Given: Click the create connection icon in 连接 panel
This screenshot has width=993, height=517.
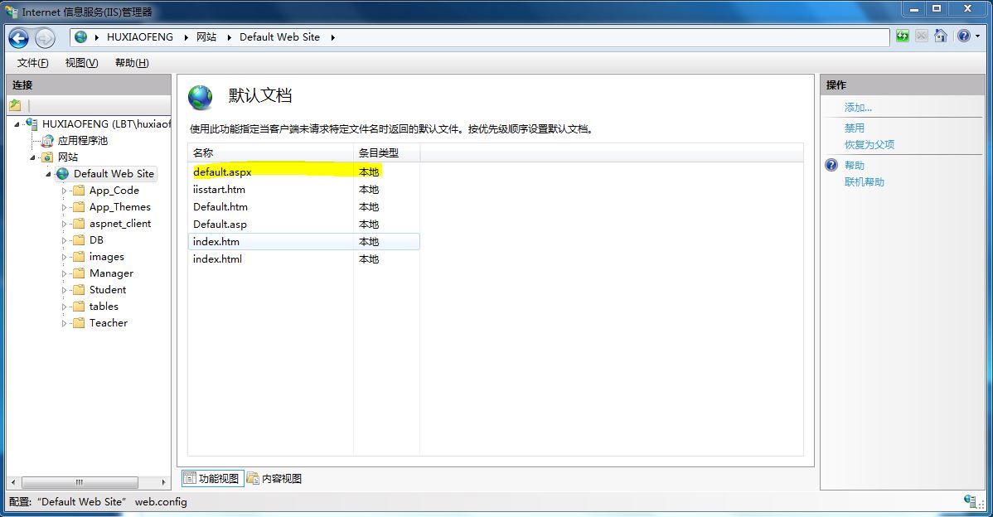Looking at the screenshot, I should [15, 103].
